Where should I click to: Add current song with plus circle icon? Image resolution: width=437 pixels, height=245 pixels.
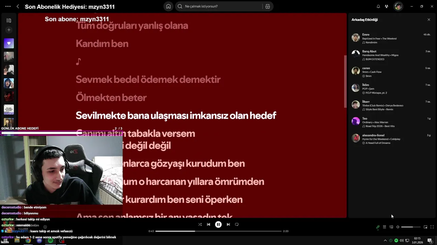click(45, 227)
